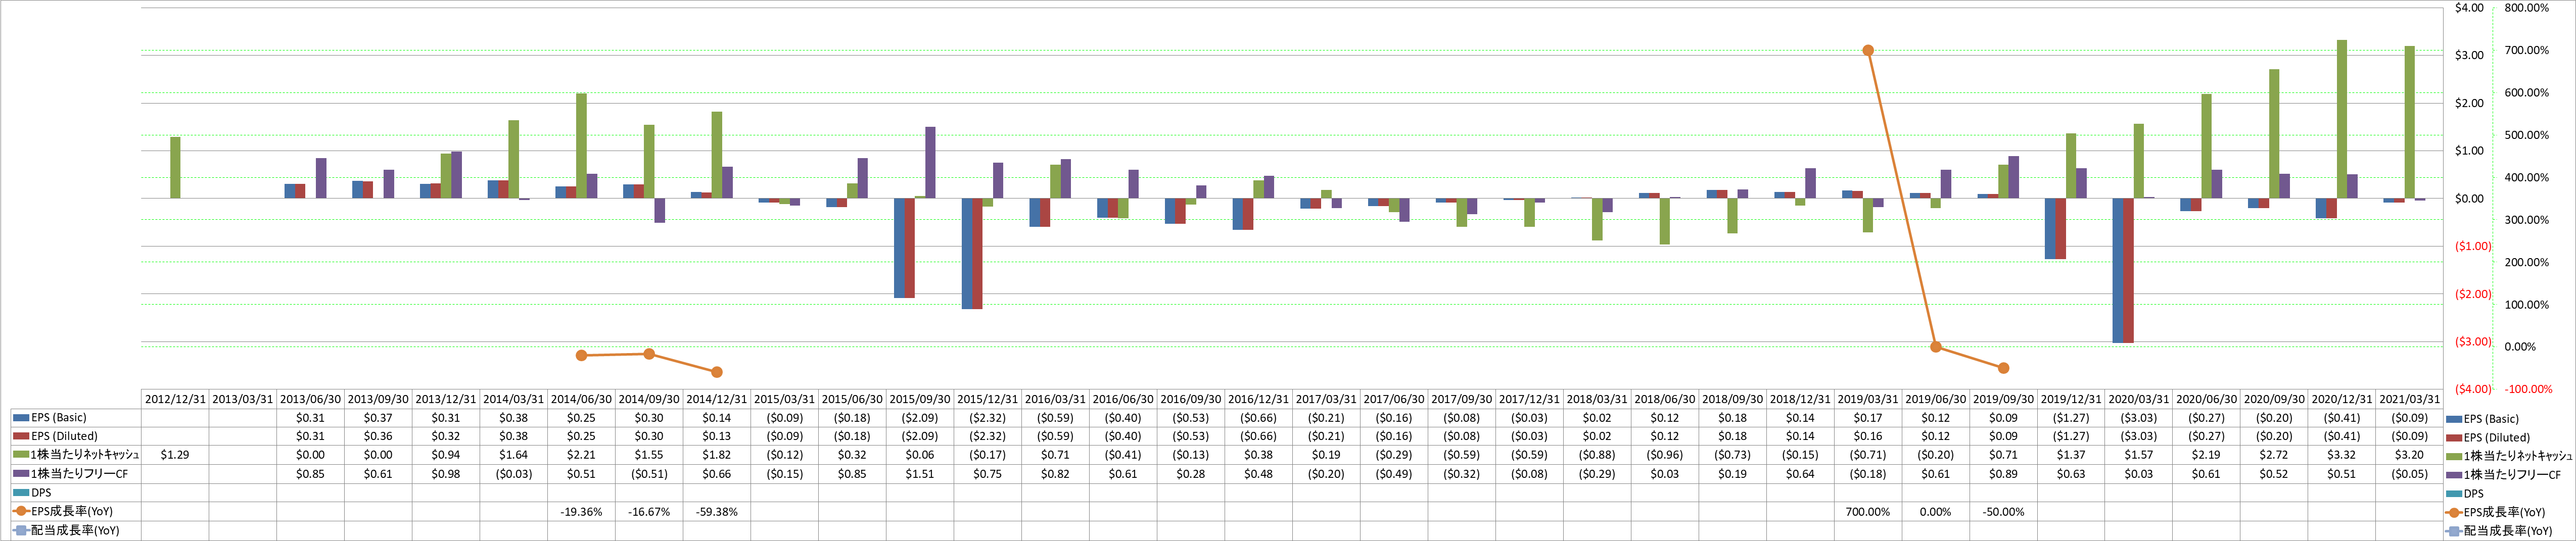The height and width of the screenshot is (541, 2576).
Task: Select the 2016/12/31 date column header
Action: coord(1258,399)
